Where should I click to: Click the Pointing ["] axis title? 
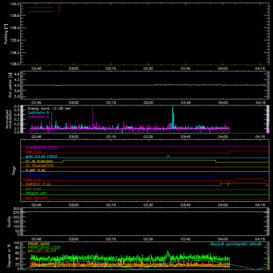point(6,34)
